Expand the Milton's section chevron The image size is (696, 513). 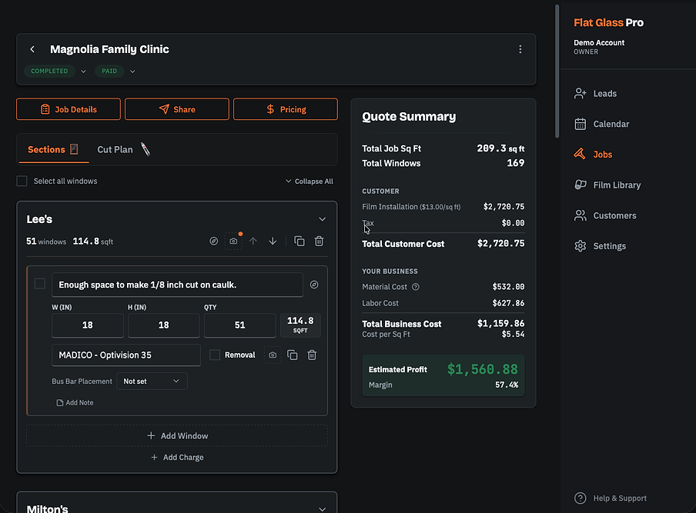[x=323, y=509]
